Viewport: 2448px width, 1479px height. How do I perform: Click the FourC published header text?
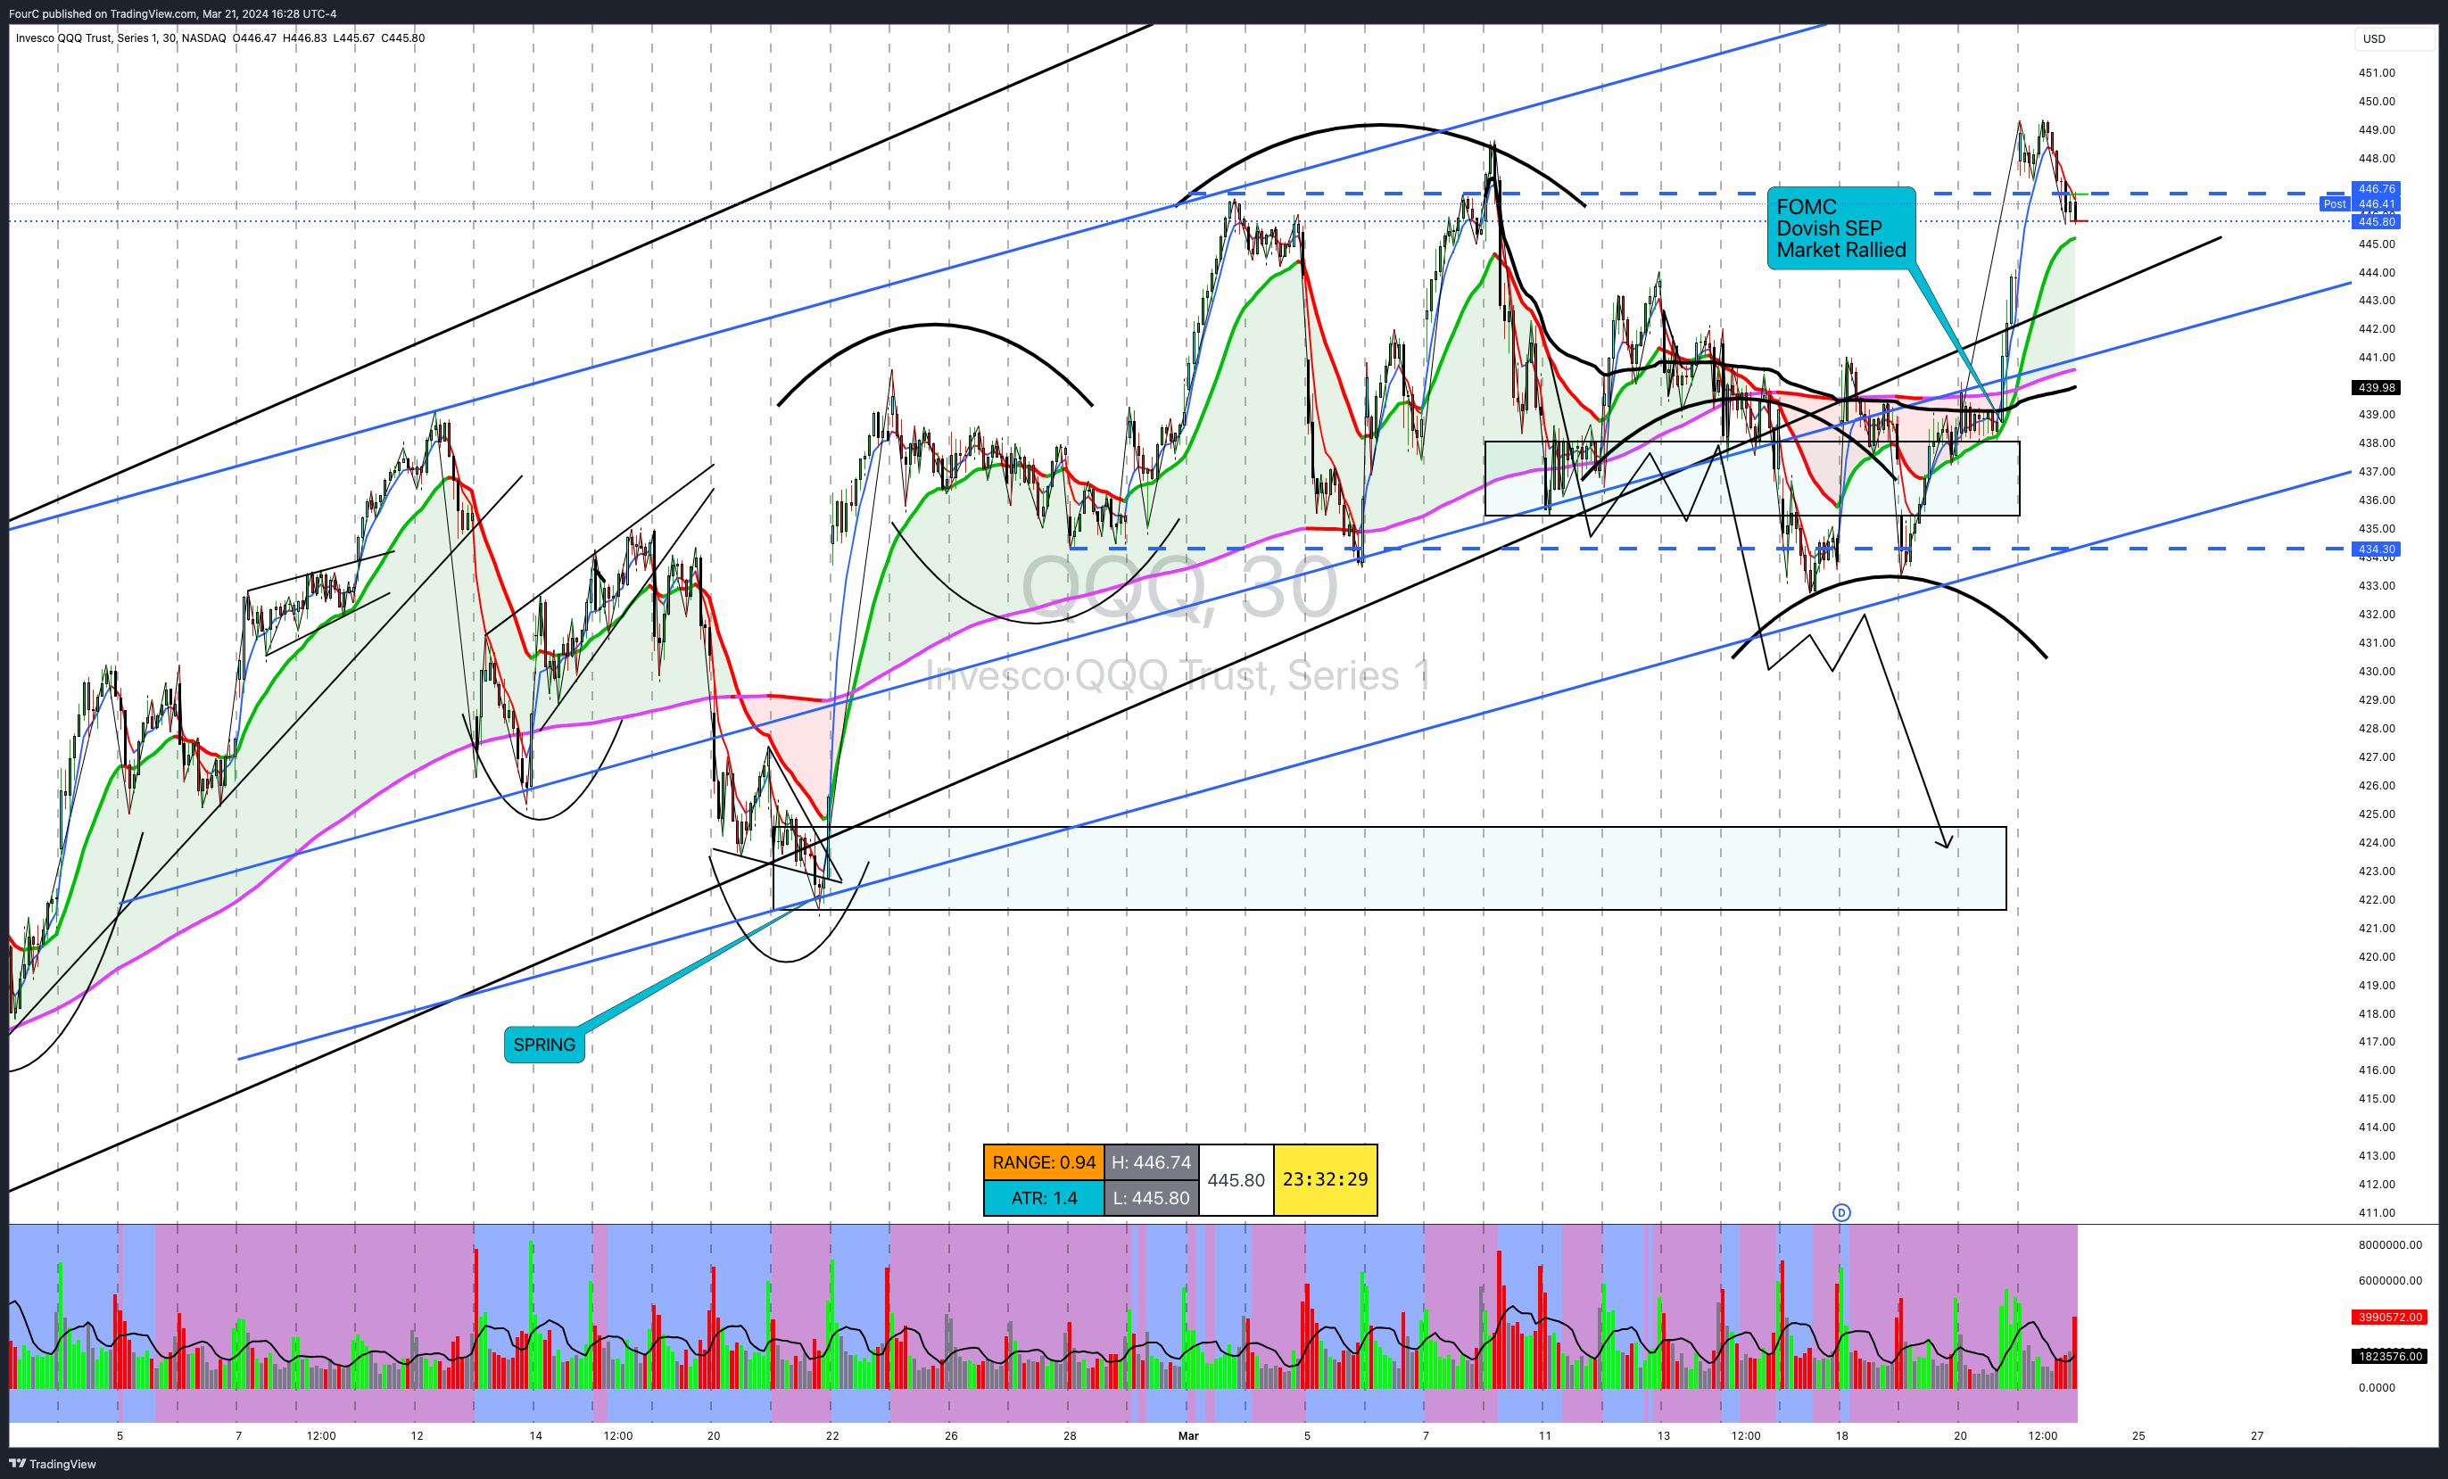[173, 12]
